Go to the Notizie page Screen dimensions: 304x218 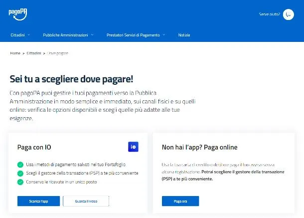pyautogui.click(x=184, y=35)
